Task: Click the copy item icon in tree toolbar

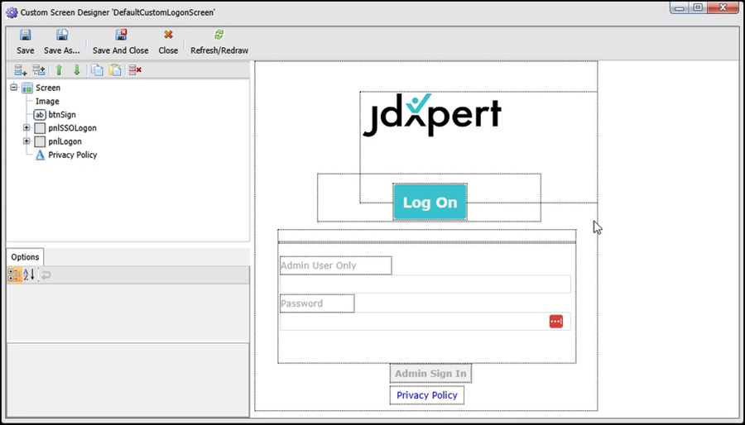Action: coord(97,70)
